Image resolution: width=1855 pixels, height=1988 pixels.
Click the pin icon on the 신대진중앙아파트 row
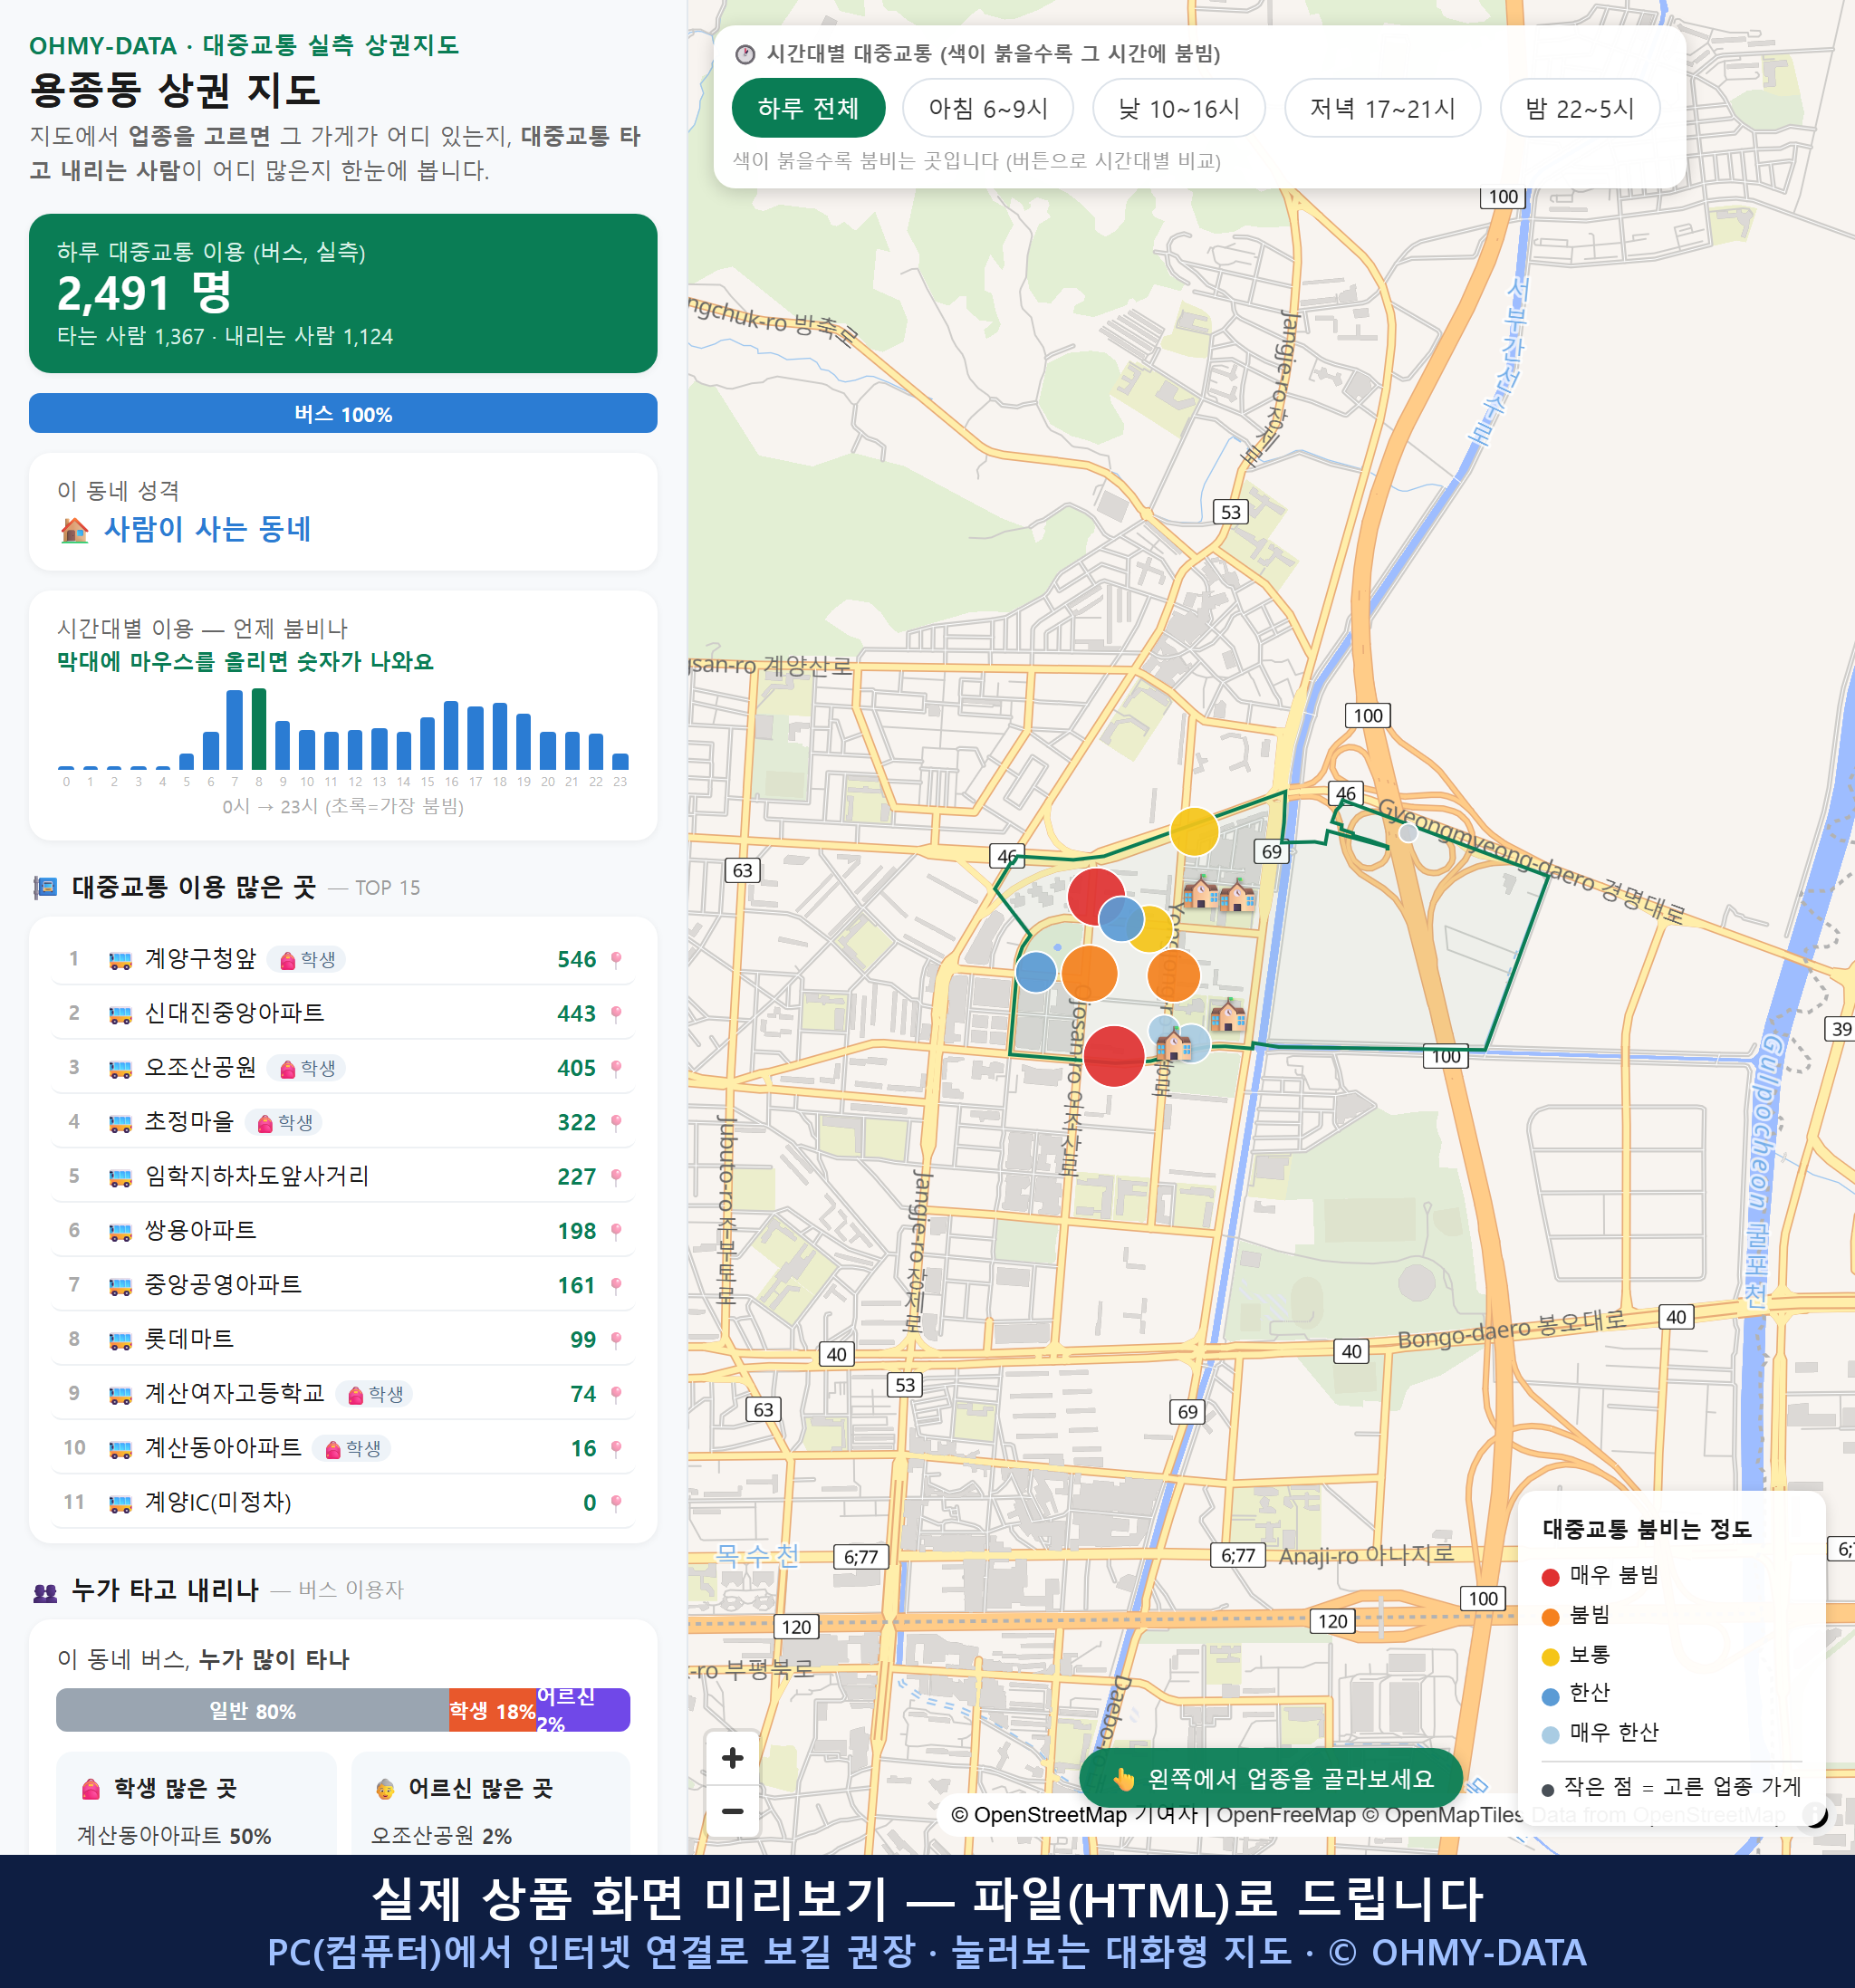coord(616,1014)
